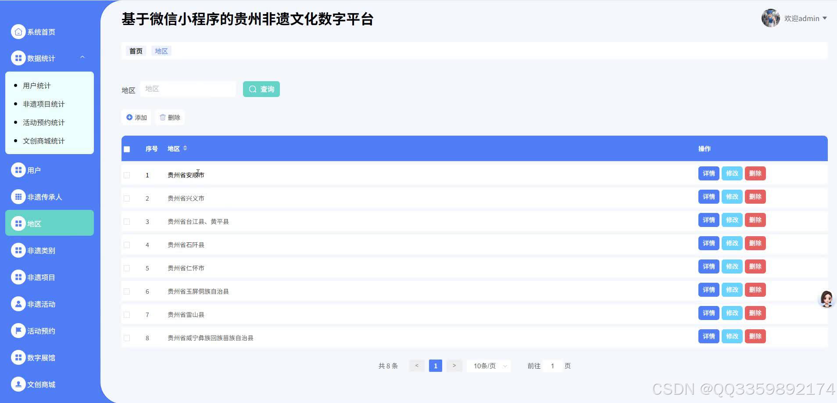
Task: Click the 数字展馆 sidebar icon
Action: 18,357
